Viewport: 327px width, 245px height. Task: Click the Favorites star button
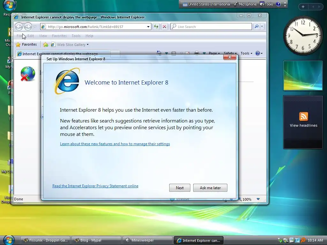[x=26, y=44]
